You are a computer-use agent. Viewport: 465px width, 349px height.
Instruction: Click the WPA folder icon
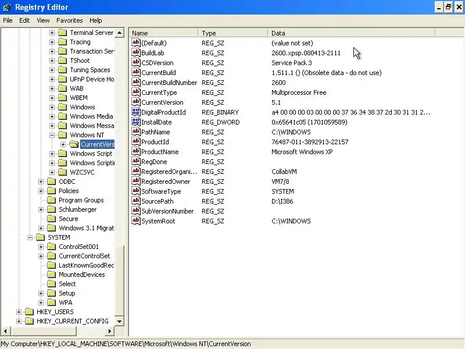52,302
